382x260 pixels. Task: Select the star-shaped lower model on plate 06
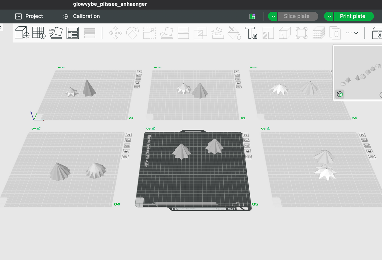click(325, 173)
